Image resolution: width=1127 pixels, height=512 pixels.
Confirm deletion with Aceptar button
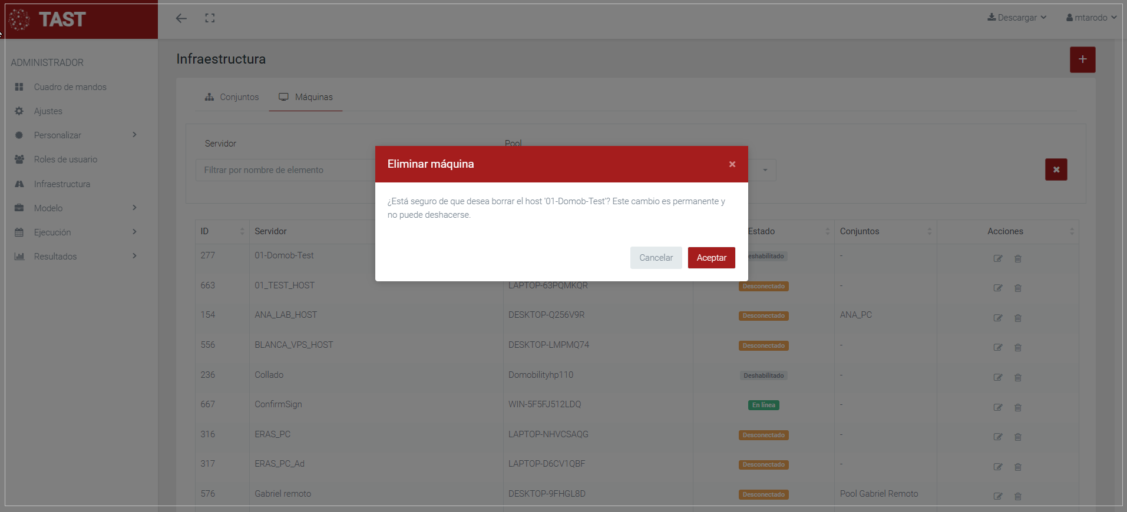tap(711, 258)
